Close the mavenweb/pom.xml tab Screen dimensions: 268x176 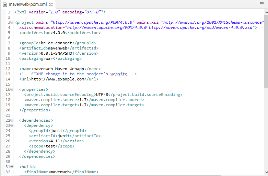click(51, 4)
